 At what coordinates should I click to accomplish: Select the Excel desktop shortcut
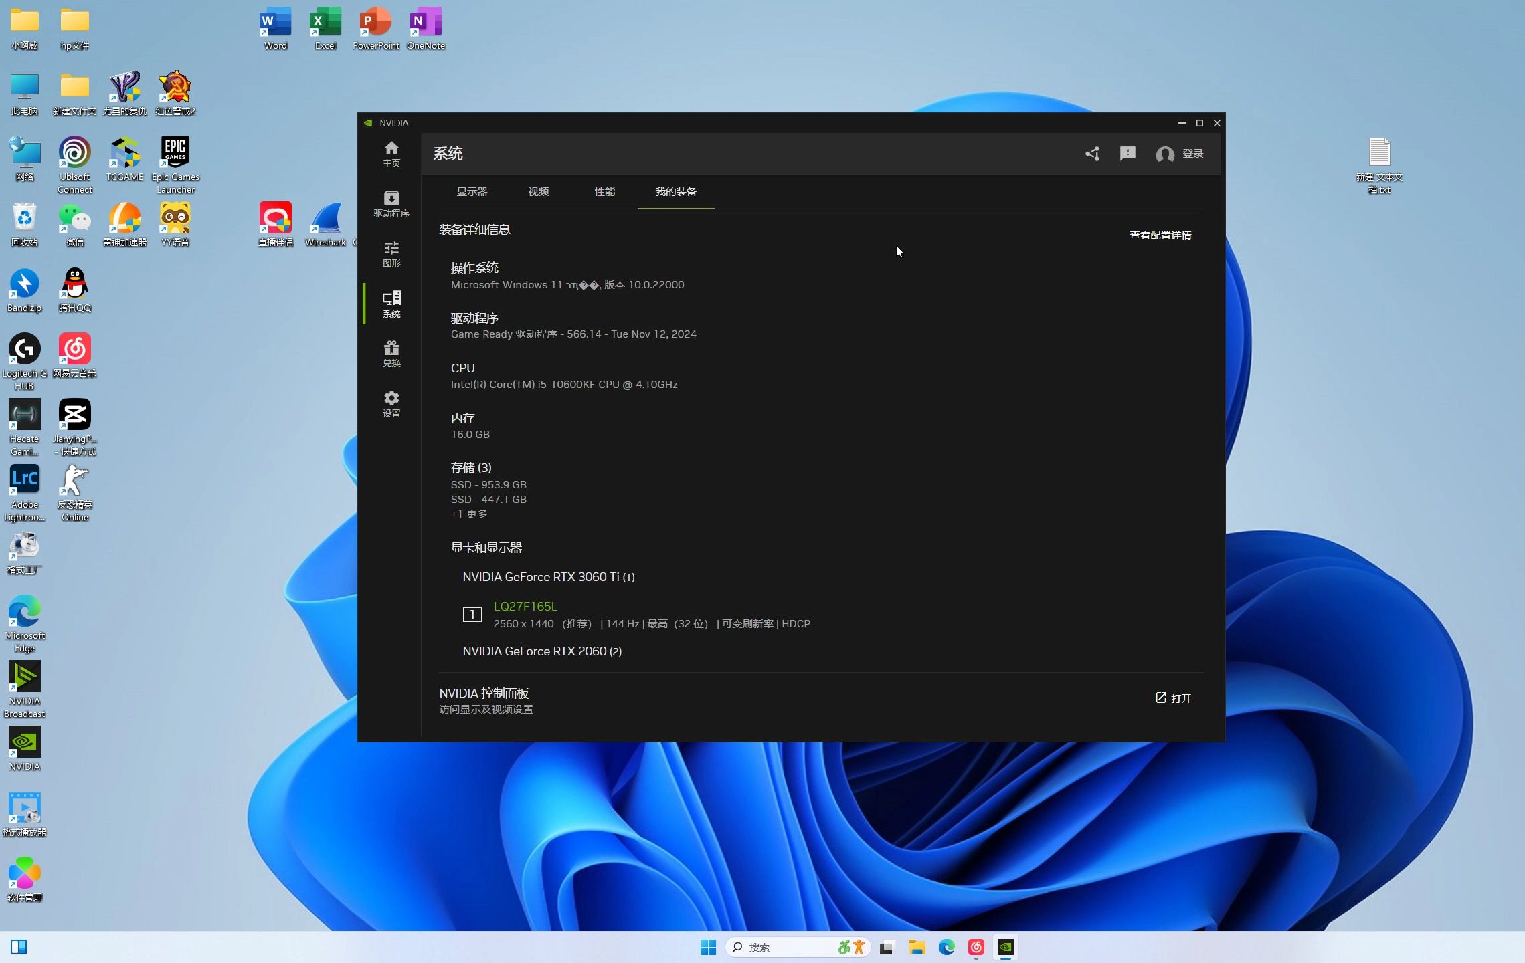pyautogui.click(x=326, y=29)
